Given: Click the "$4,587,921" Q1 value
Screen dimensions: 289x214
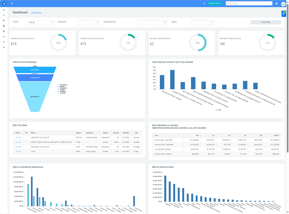Looking at the screenshot, I should pos(210,140).
